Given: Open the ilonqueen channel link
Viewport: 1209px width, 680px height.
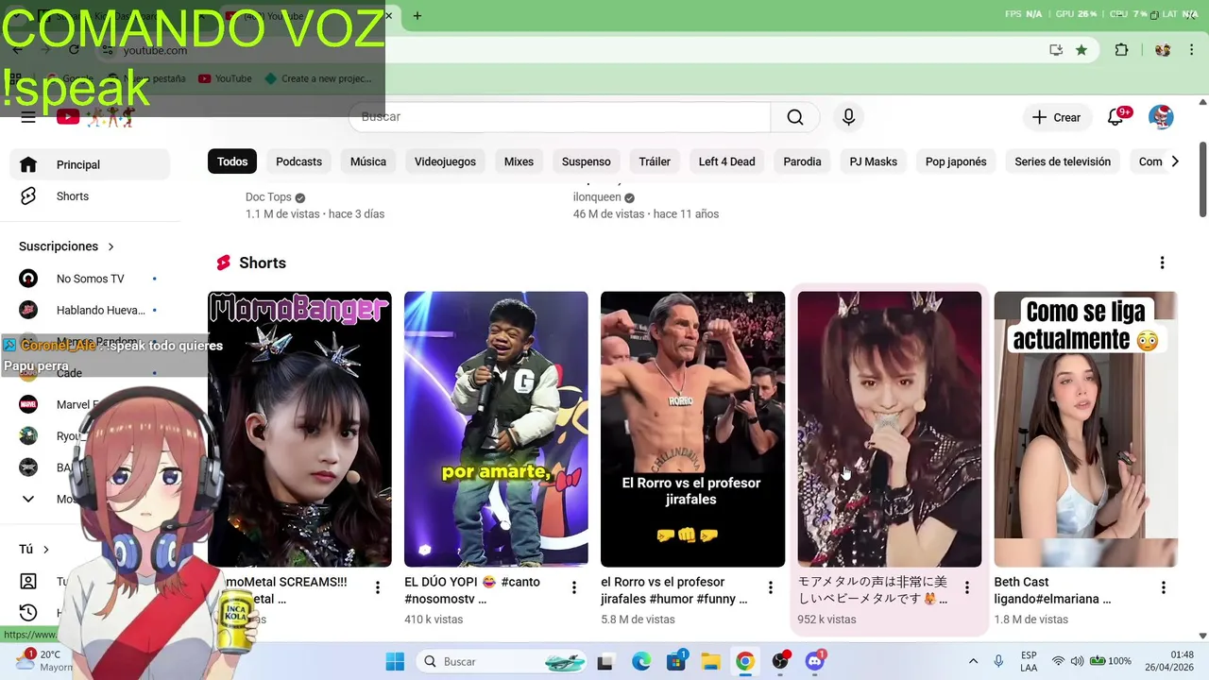Looking at the screenshot, I should pos(596,197).
